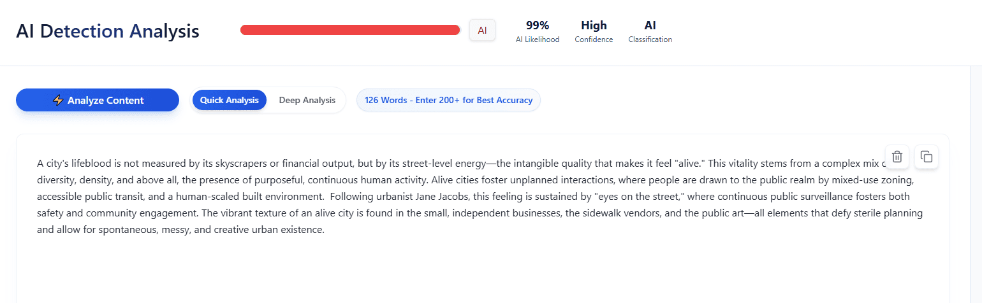
Task: Click the lightning bolt icon
Action: 58,100
